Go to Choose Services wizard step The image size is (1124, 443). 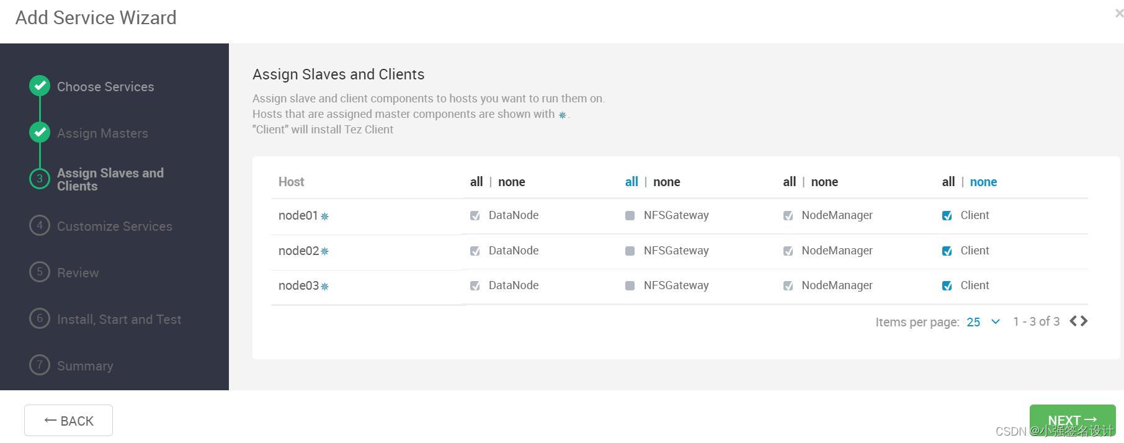[x=105, y=87]
